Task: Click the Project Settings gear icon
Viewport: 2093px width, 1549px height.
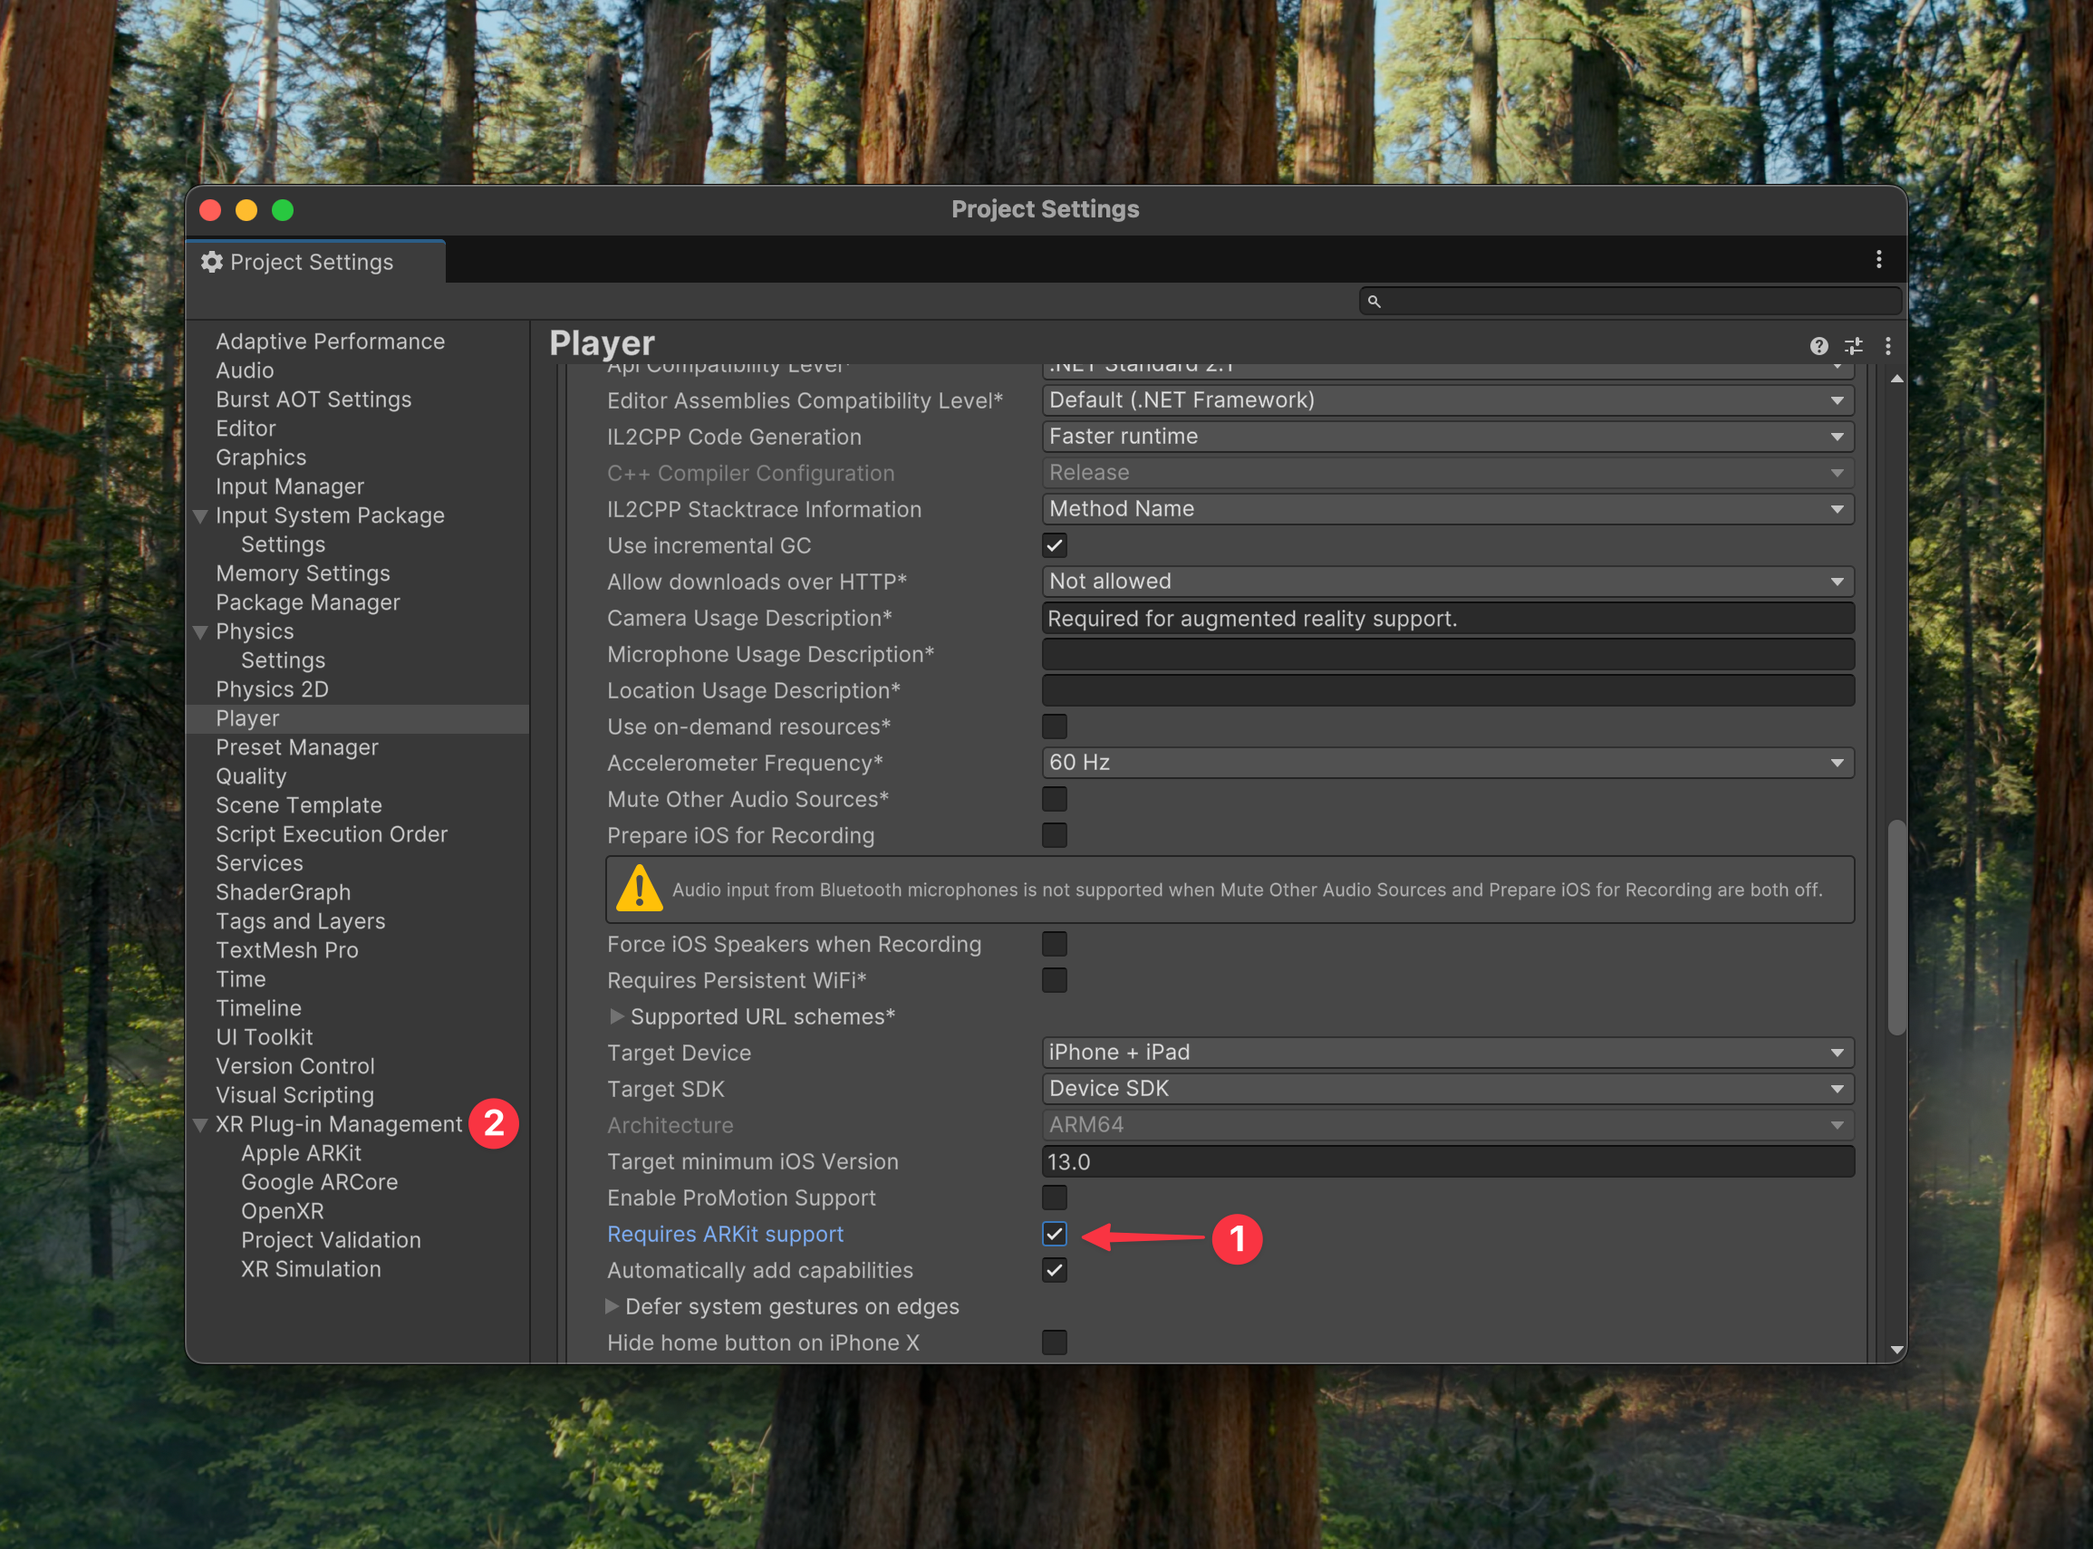Action: (x=212, y=263)
